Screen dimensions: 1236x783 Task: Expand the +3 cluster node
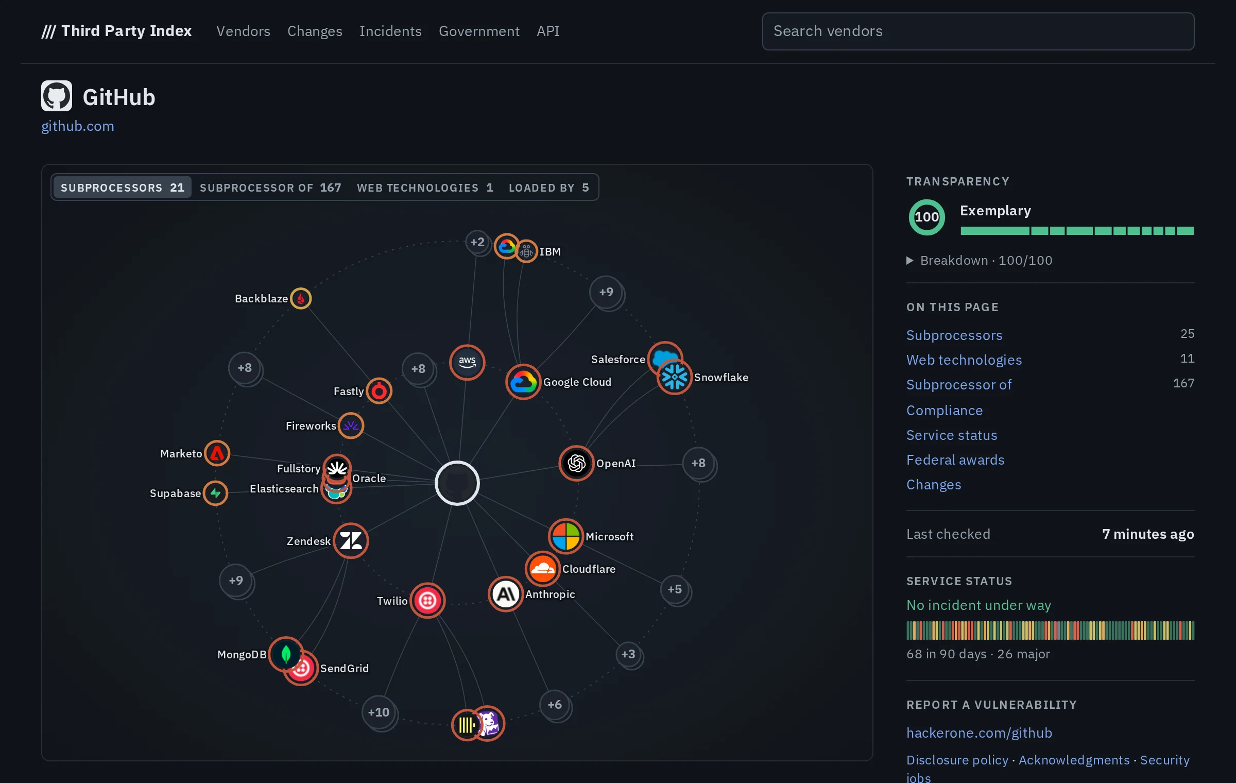tap(628, 654)
